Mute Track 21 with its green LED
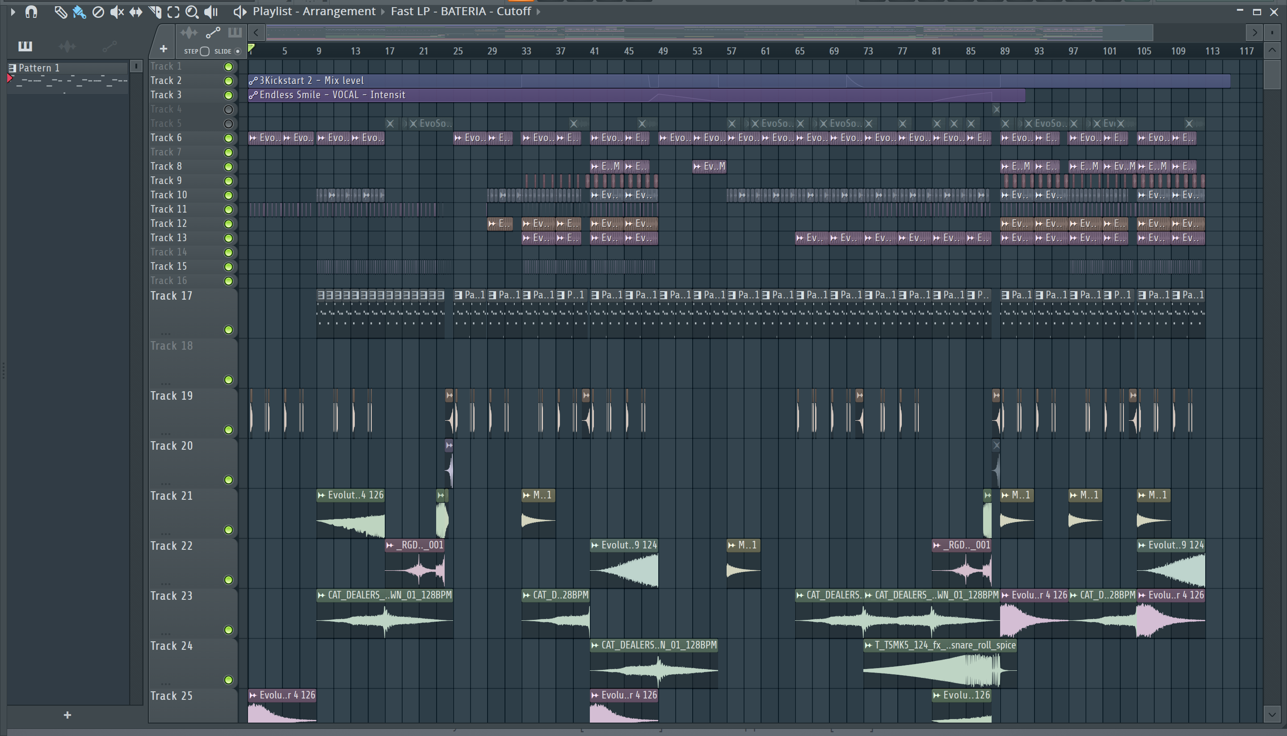The height and width of the screenshot is (736, 1287). pos(228,530)
